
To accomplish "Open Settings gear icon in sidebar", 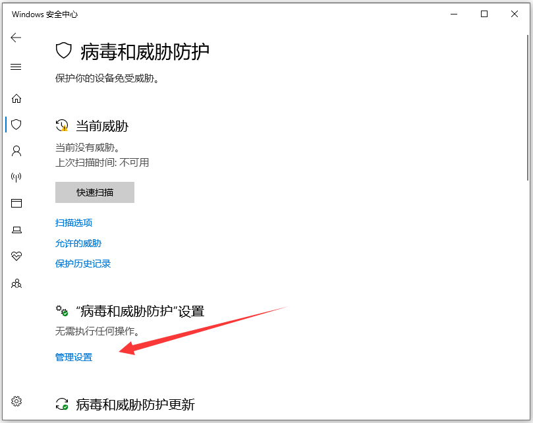I will (x=16, y=401).
